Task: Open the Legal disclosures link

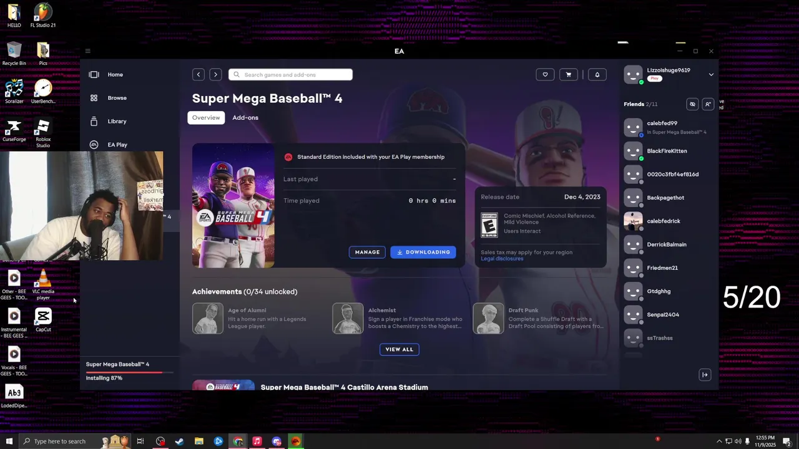Action: (502, 259)
